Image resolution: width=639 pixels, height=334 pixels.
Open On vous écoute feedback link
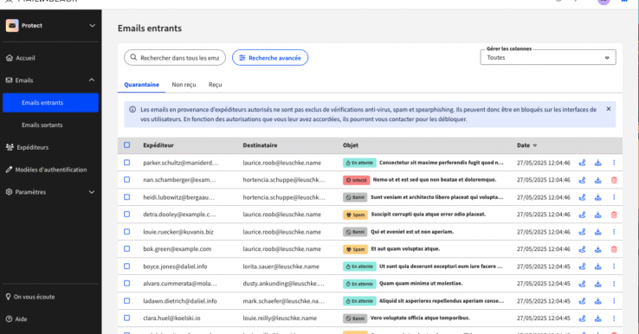coord(30,297)
